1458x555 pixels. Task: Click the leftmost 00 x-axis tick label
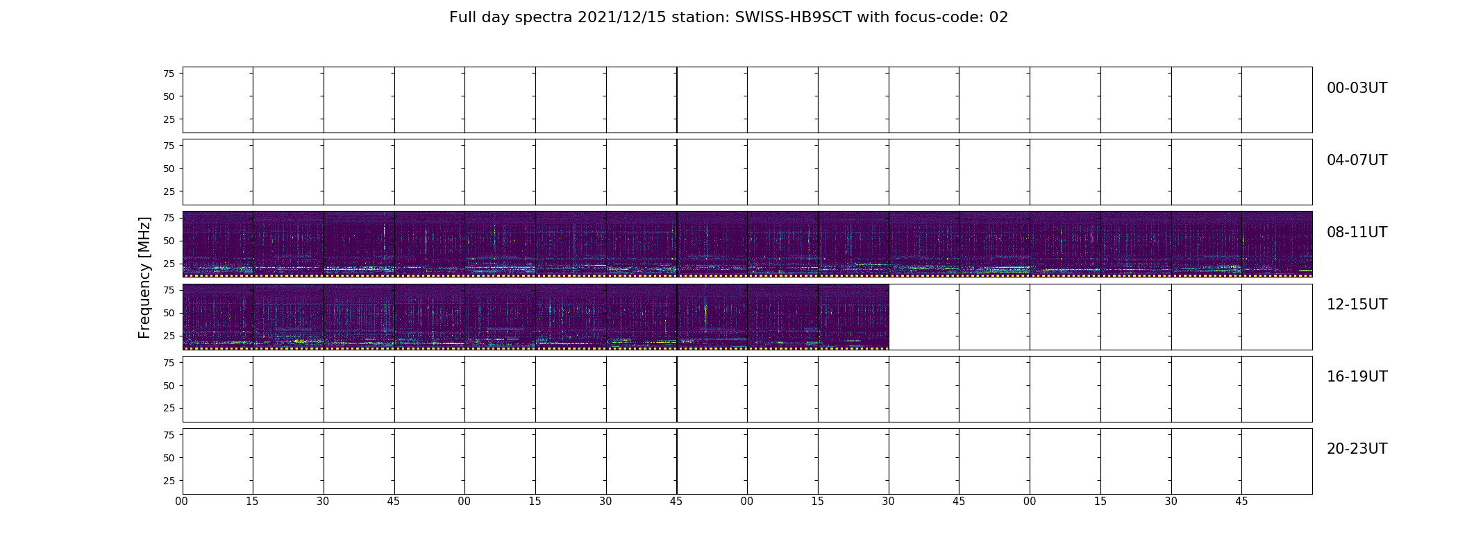[x=182, y=502]
